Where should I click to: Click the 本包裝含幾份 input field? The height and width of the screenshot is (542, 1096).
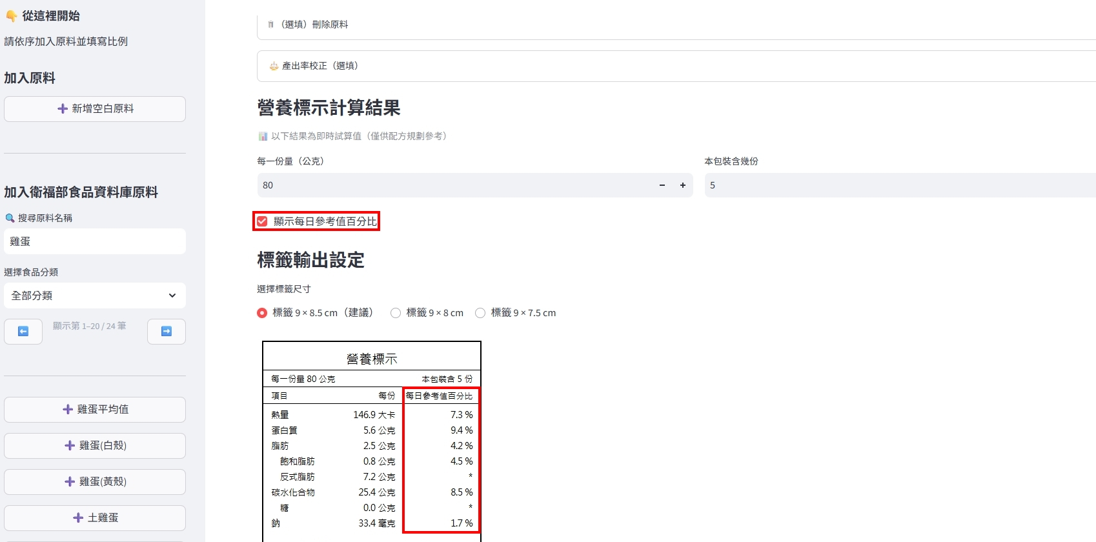click(900, 185)
